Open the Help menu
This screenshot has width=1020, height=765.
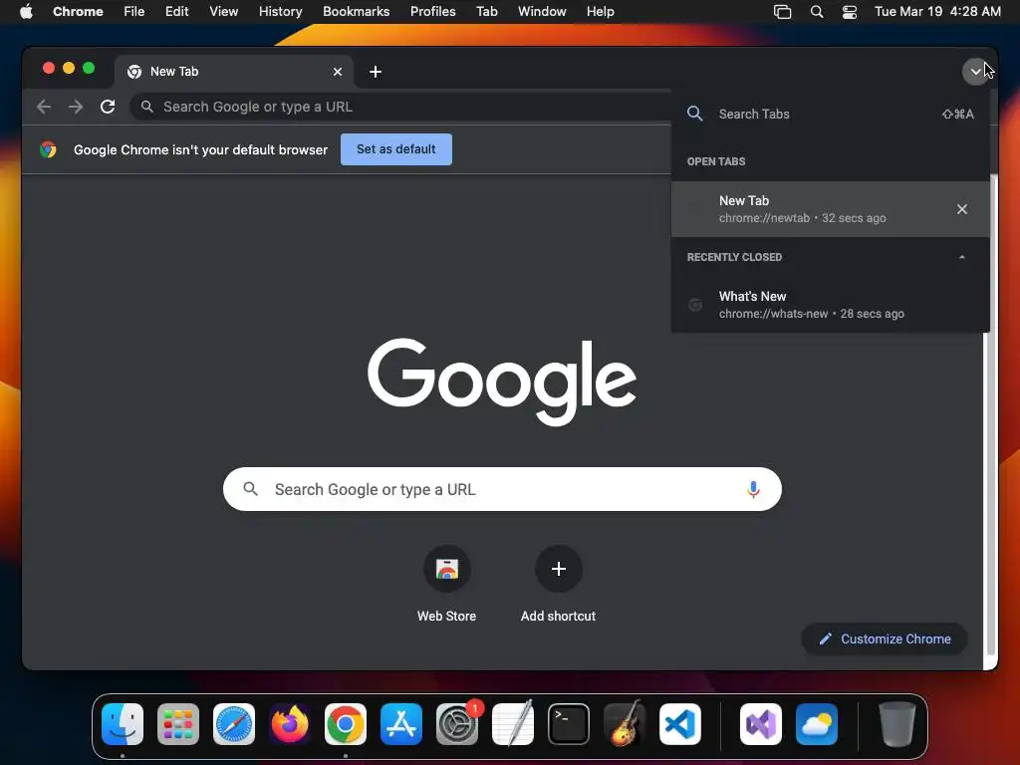pyautogui.click(x=600, y=11)
